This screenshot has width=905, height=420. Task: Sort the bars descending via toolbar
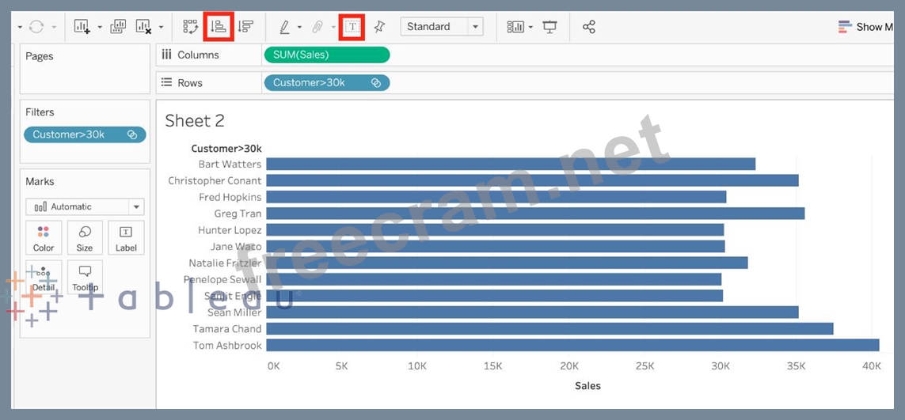(x=245, y=27)
